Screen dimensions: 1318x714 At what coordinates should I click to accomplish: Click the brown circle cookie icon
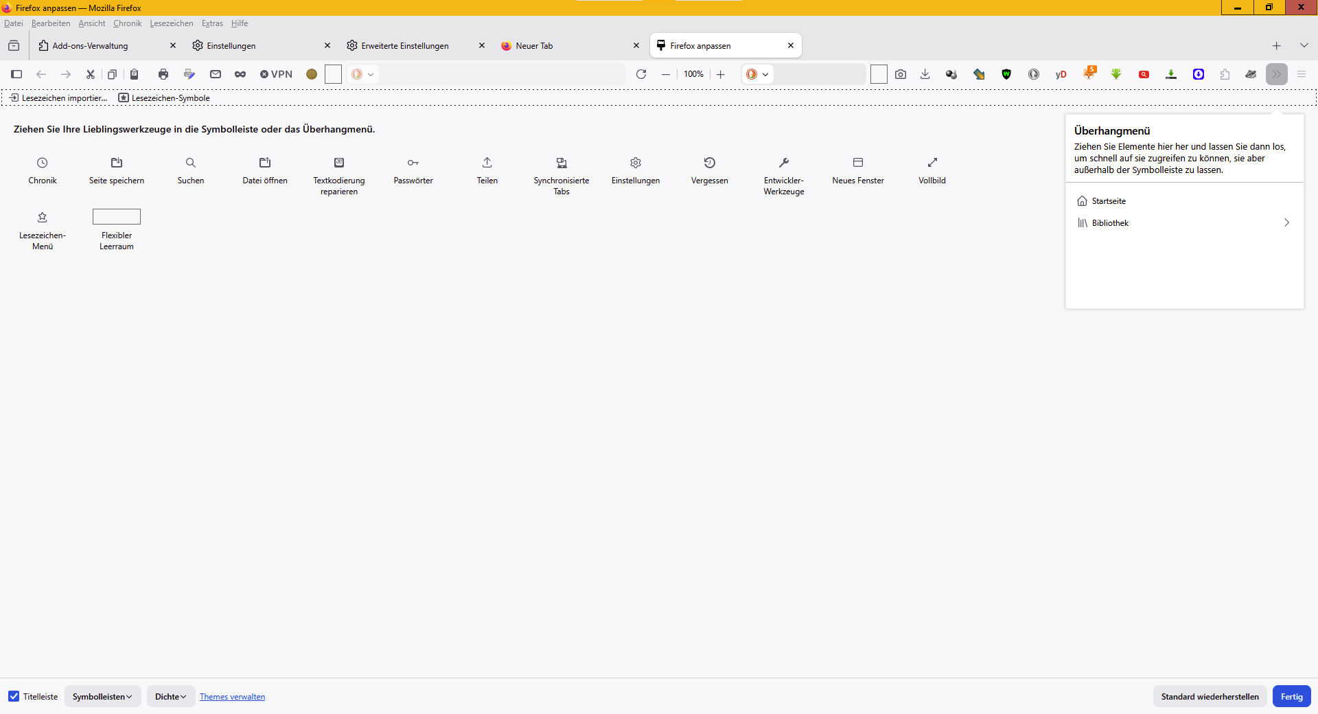click(x=312, y=74)
